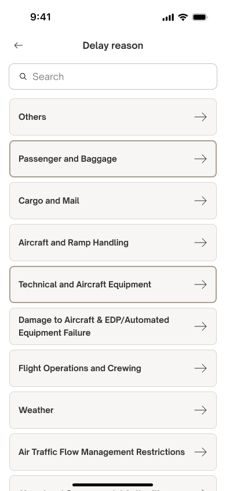Expand Technical and Aircraft Equipment arrow

click(201, 284)
